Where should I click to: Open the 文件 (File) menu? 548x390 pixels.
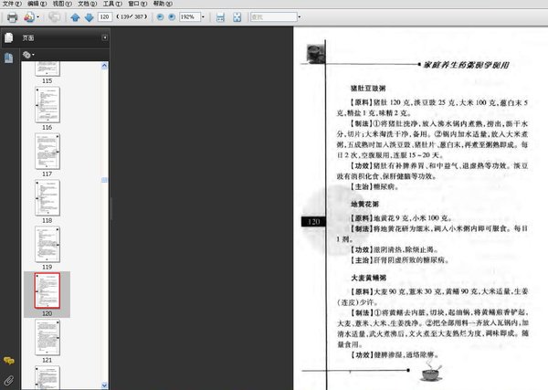[12, 4]
